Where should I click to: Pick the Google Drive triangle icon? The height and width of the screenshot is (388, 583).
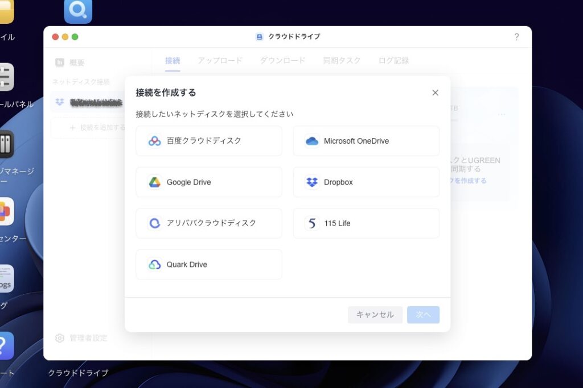click(154, 182)
